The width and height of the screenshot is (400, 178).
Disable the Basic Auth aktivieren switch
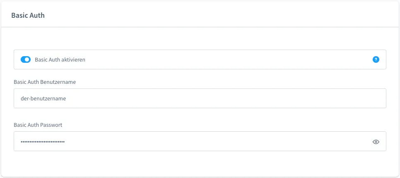pyautogui.click(x=26, y=59)
